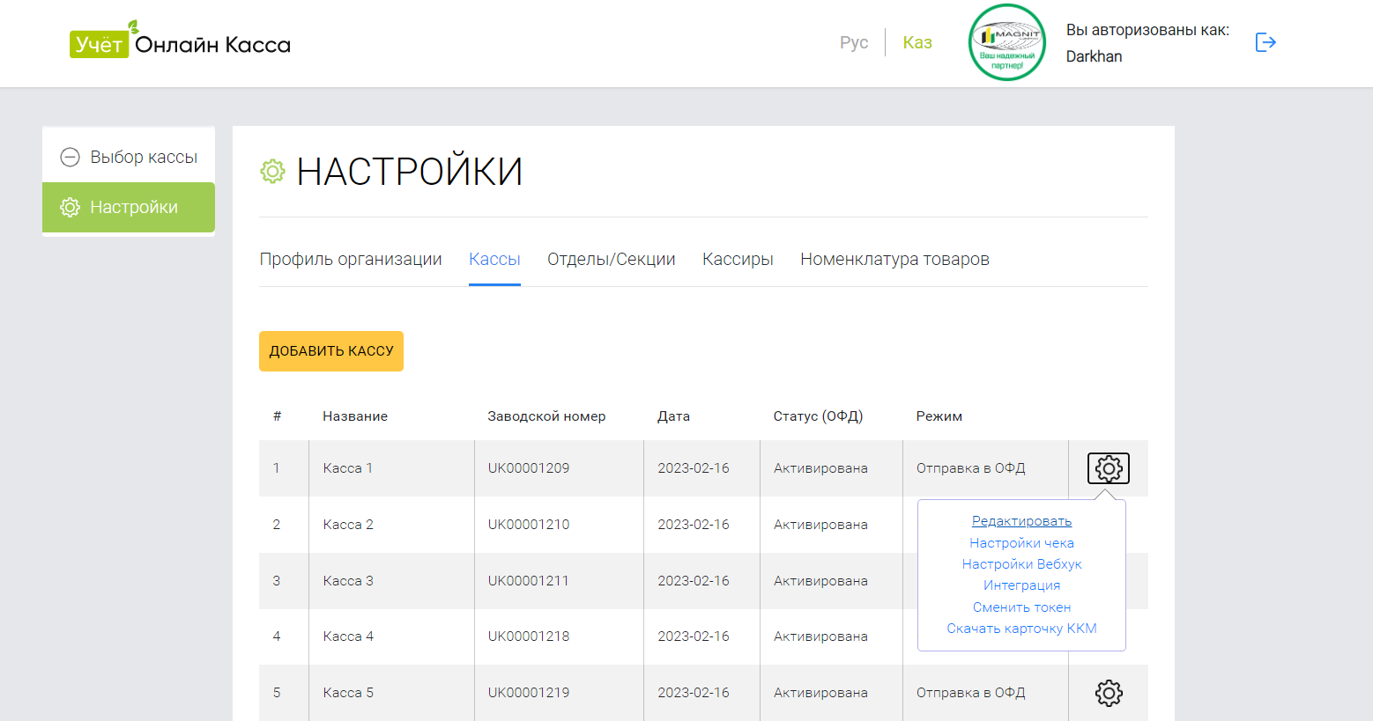This screenshot has width=1373, height=721.
Task: Switch language to Рус
Action: 853,42
